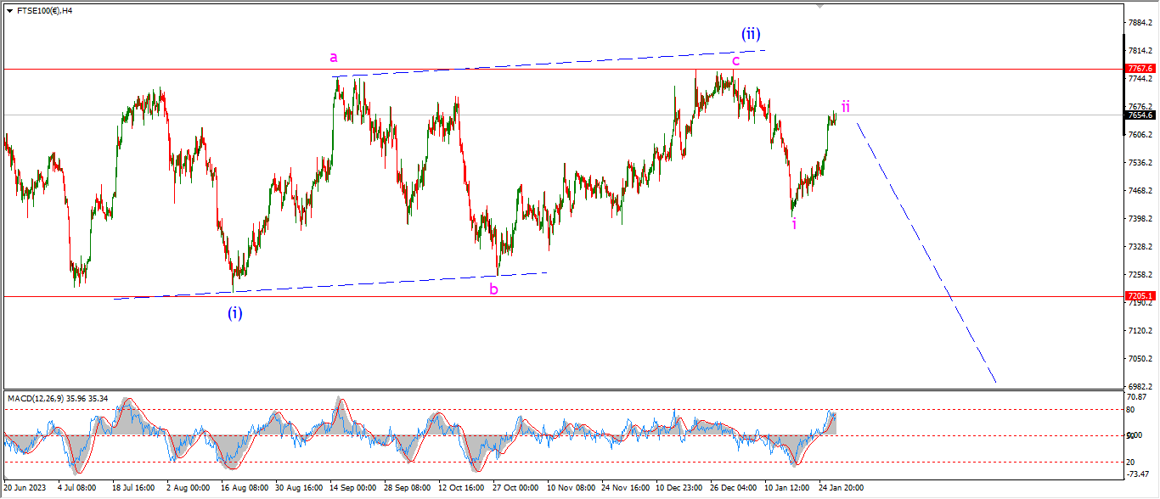The height and width of the screenshot is (499, 1160).
Task: Select the blue (i) wave label
Action: click(234, 313)
